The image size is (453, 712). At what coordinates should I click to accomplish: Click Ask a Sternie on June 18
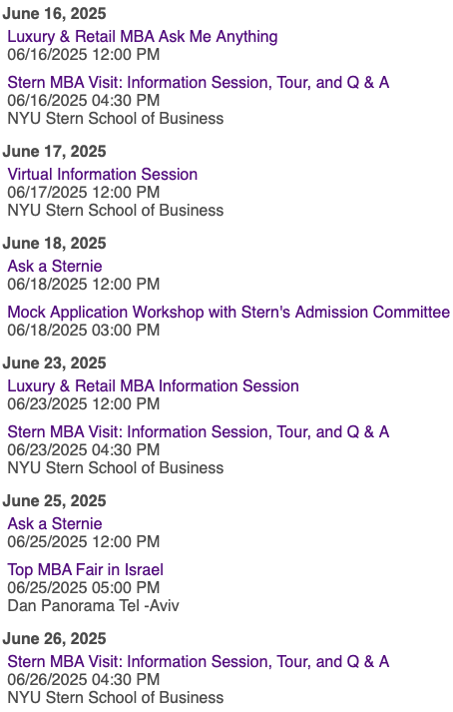[55, 266]
